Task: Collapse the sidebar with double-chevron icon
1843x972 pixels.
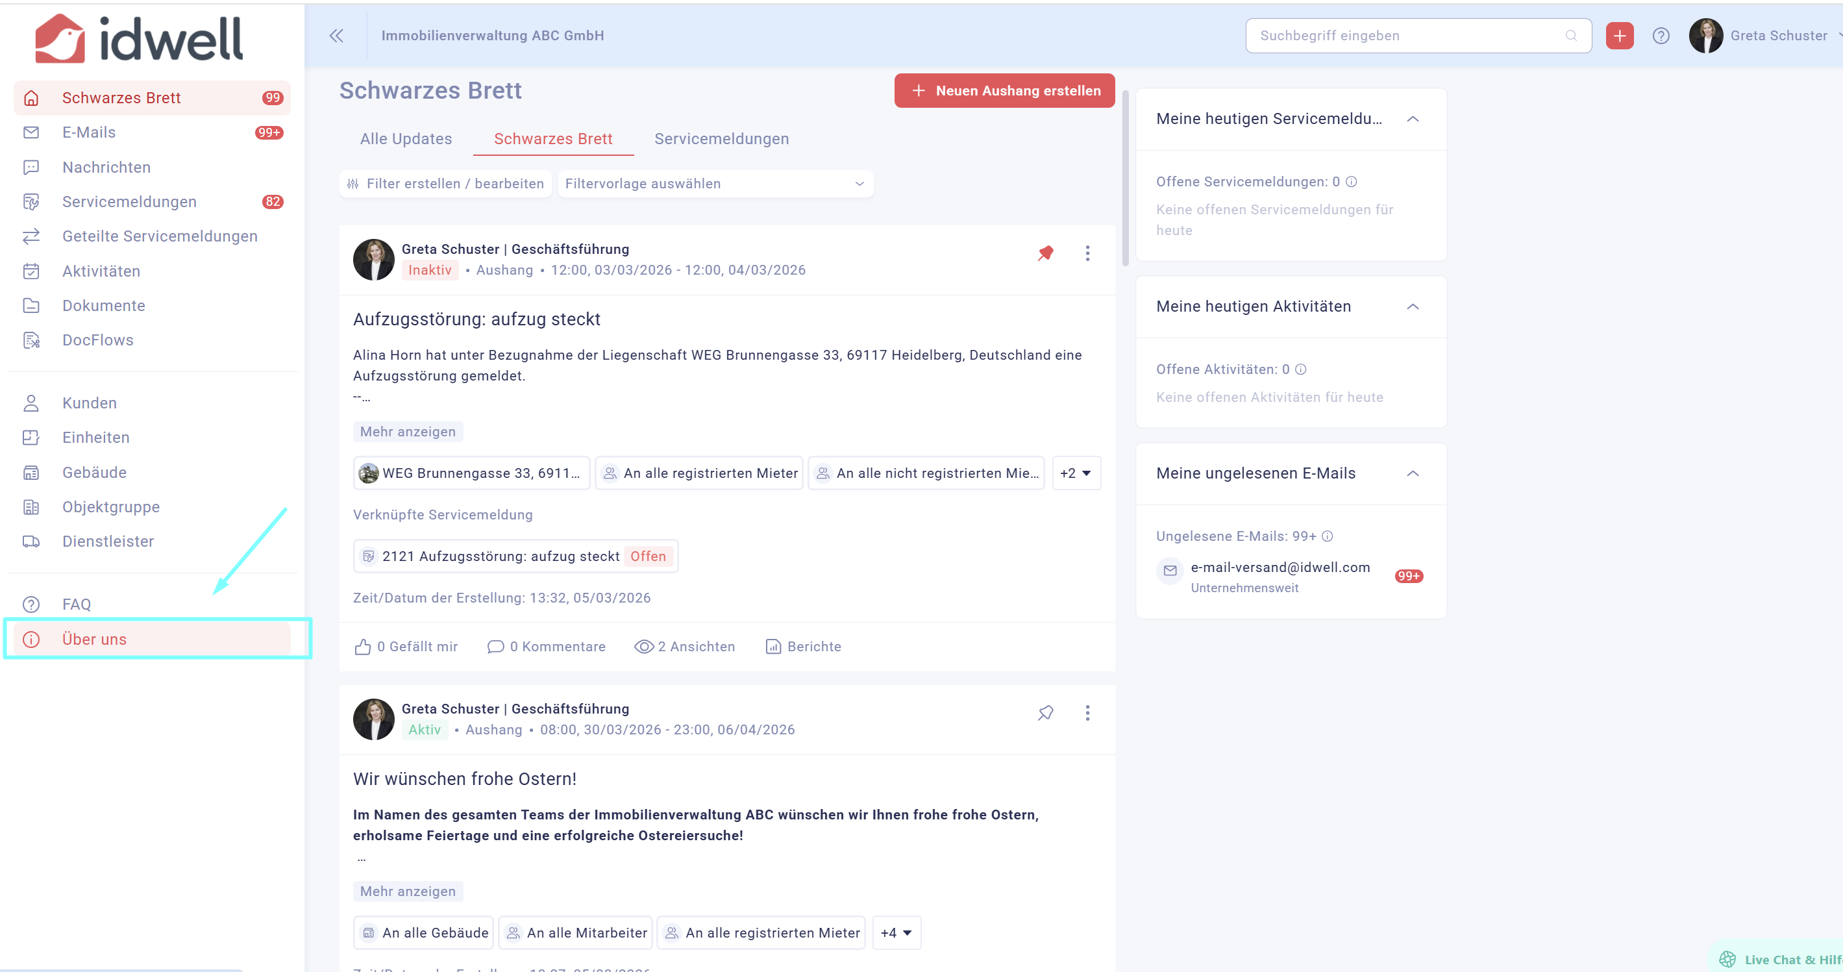Action: (336, 36)
